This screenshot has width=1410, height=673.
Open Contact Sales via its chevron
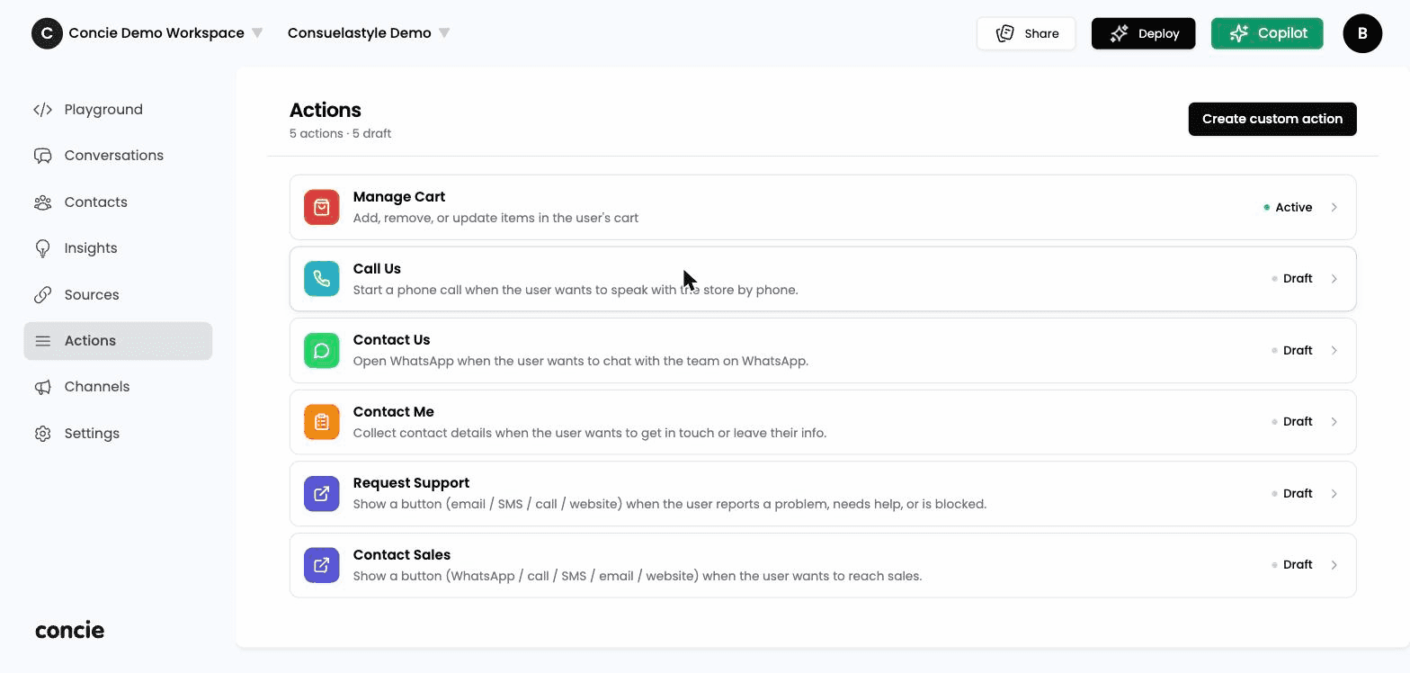(x=1334, y=565)
